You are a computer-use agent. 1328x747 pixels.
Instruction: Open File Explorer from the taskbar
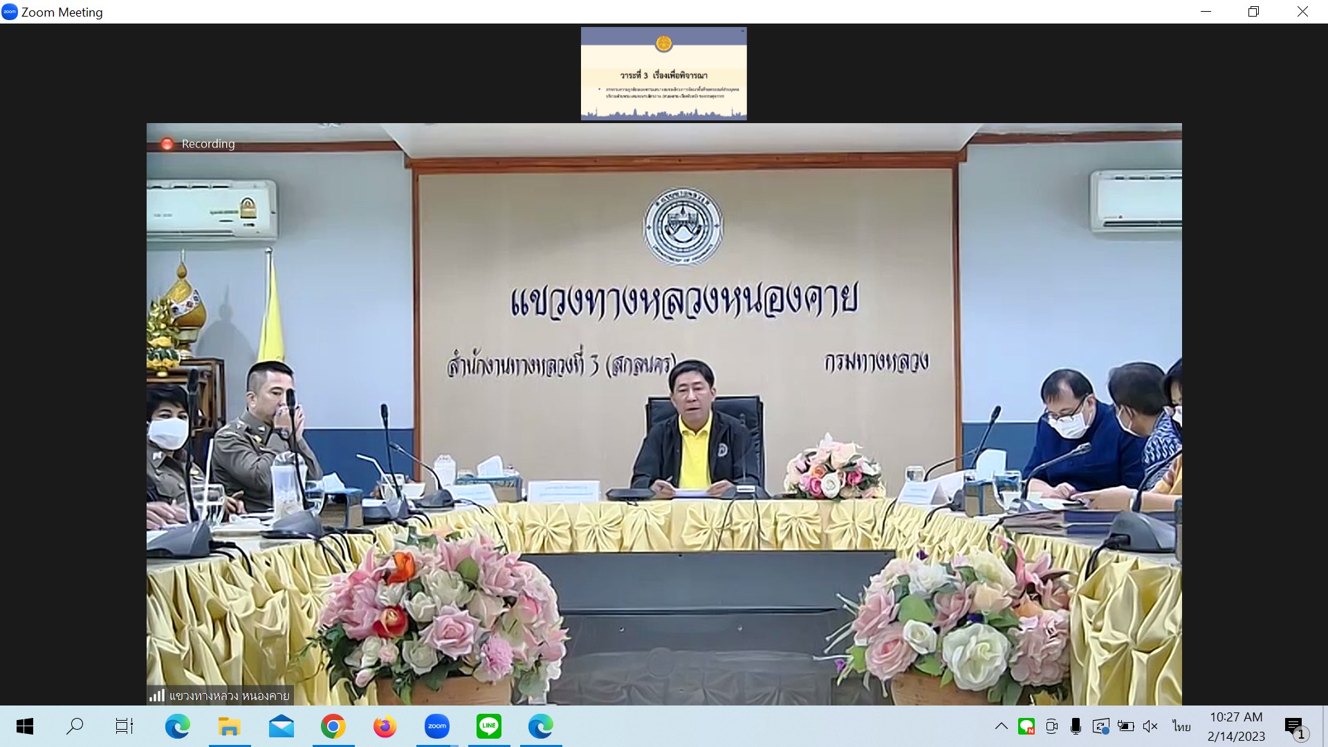coord(229,726)
